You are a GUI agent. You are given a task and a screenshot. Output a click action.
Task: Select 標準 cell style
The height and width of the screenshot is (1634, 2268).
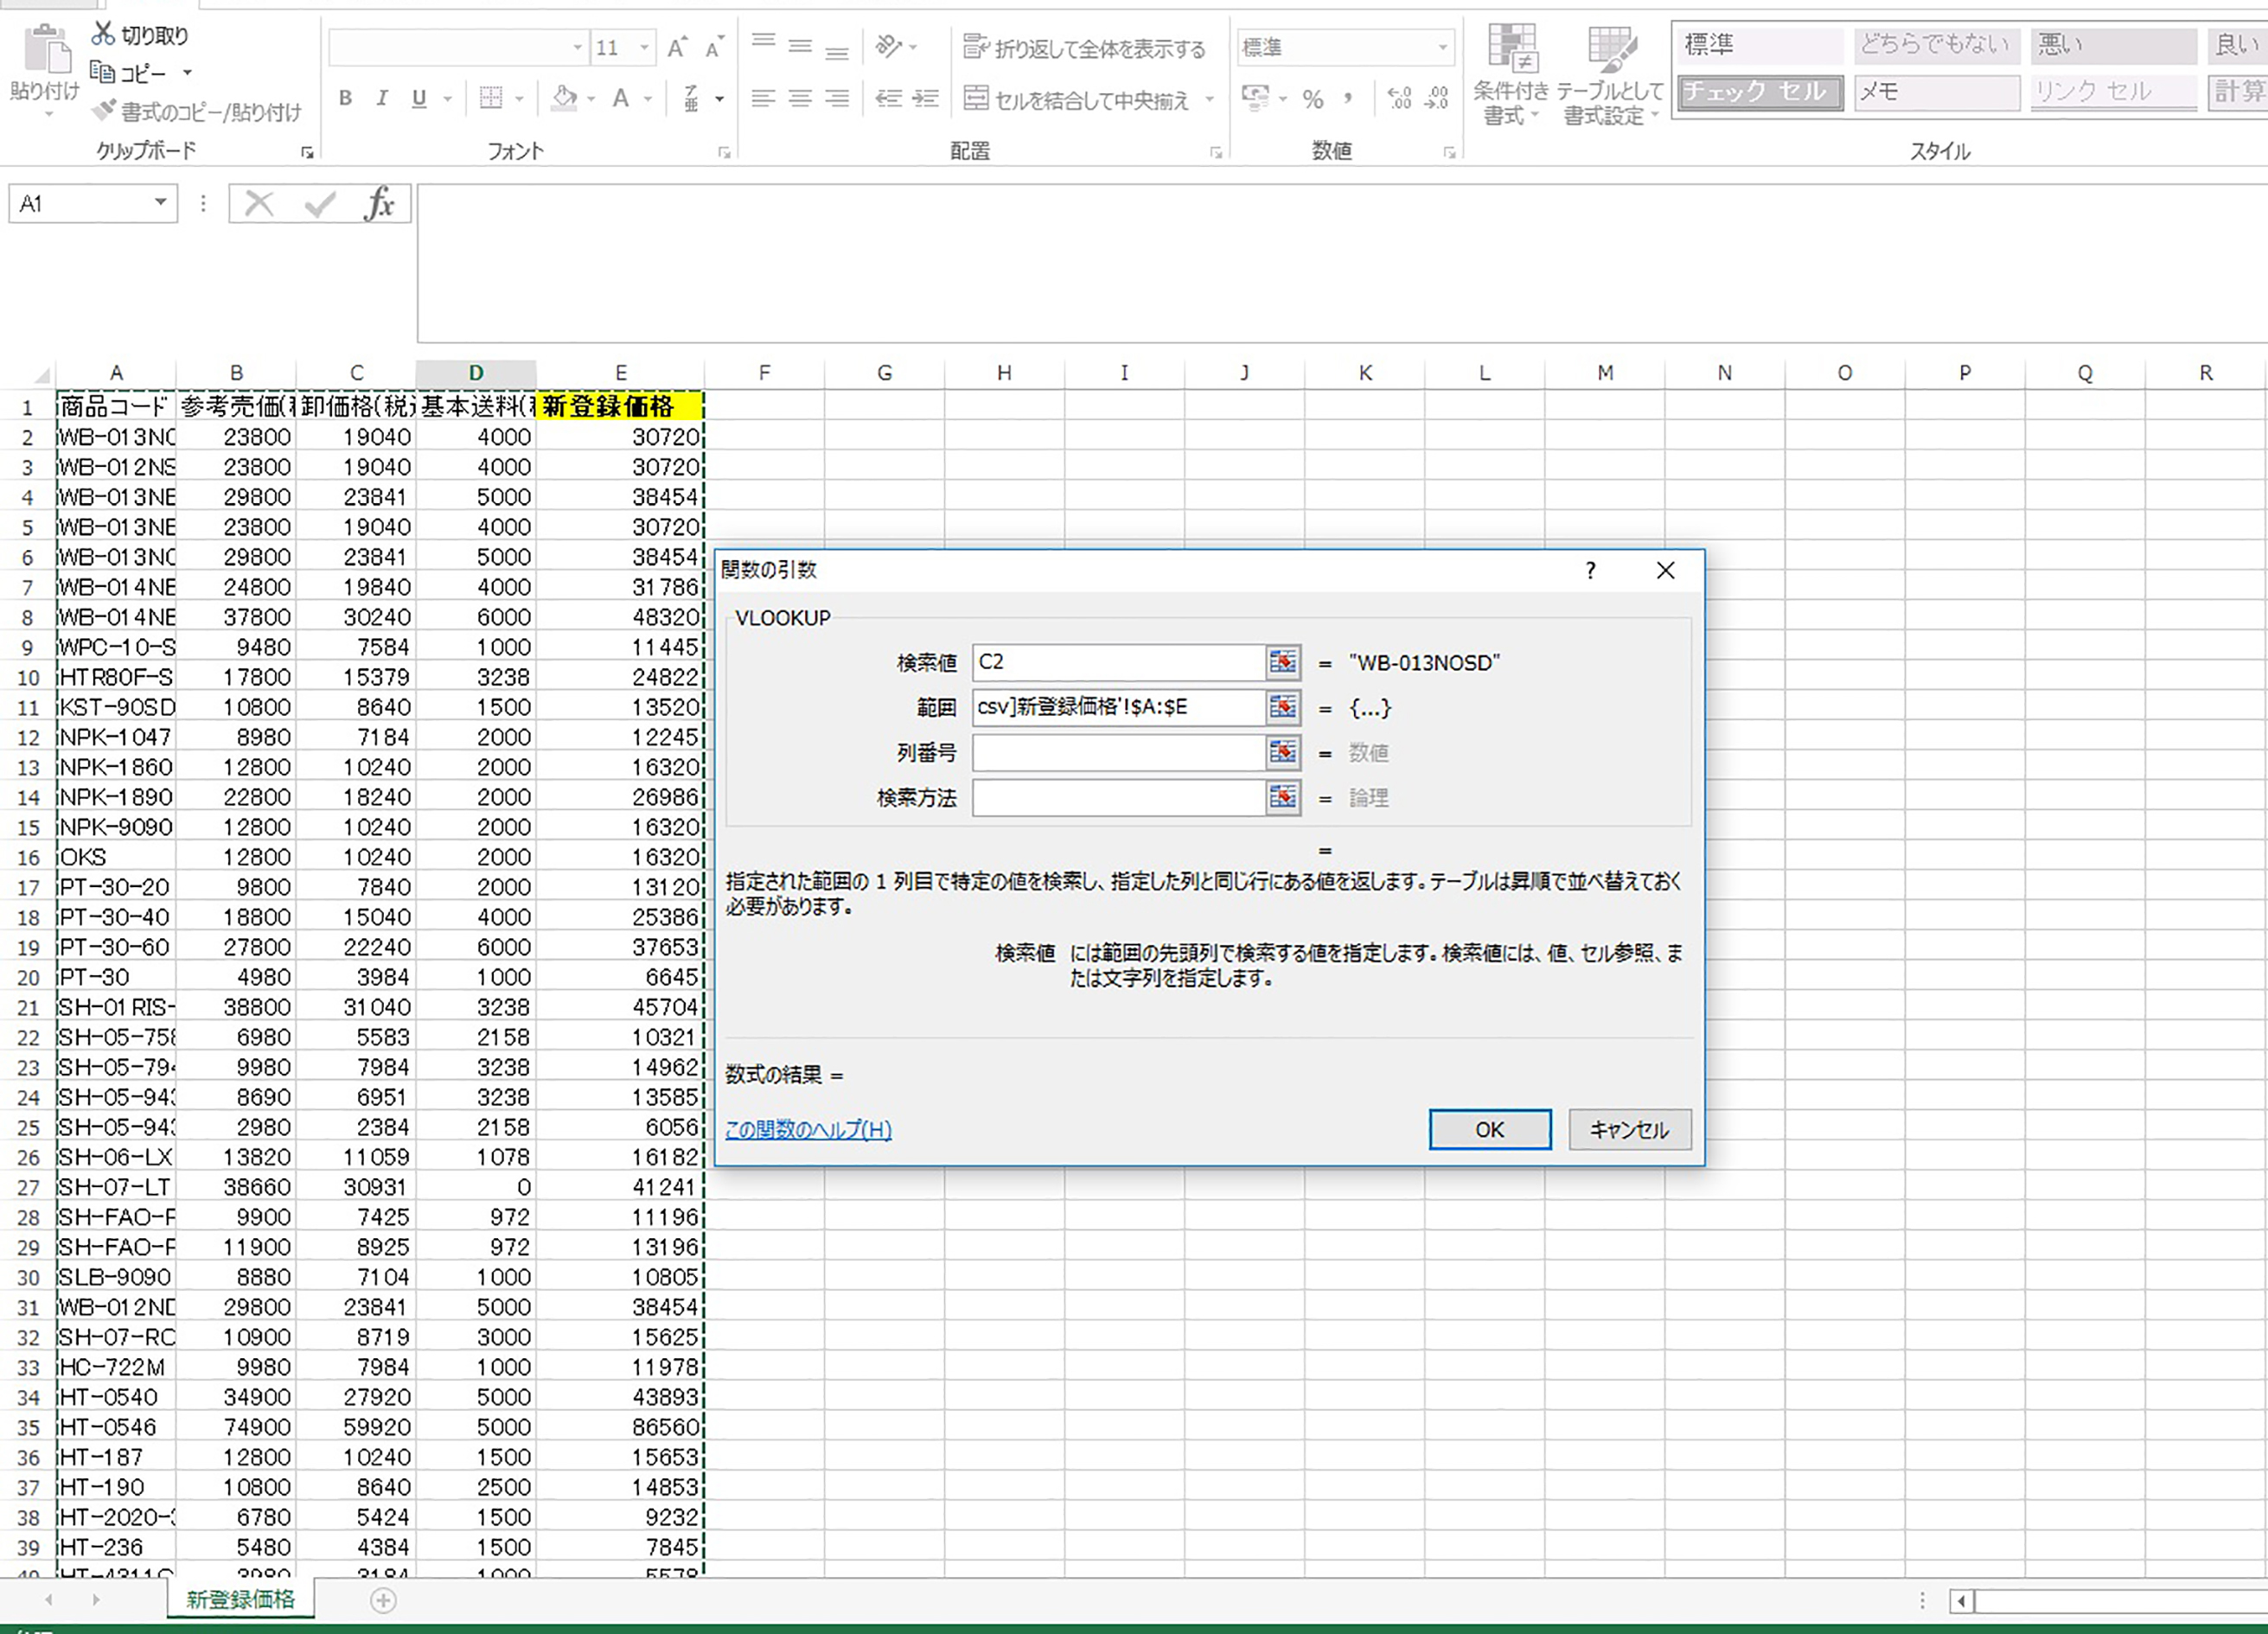(1761, 45)
